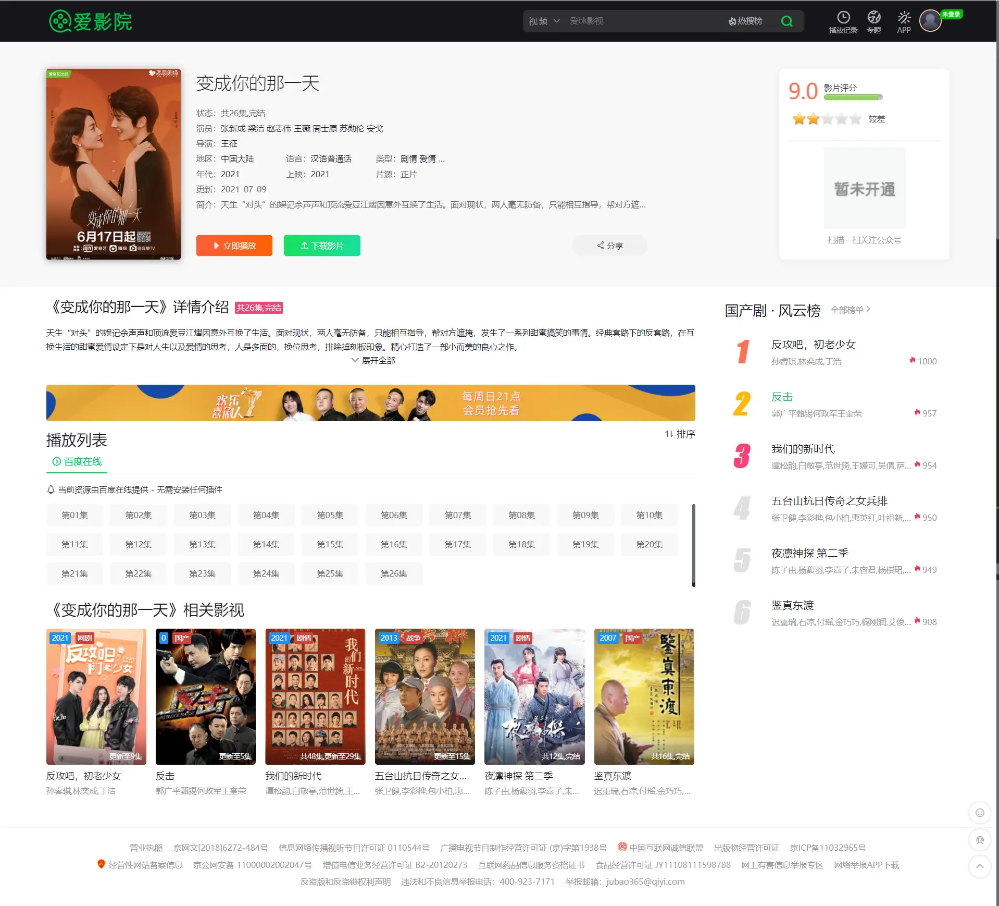
Task: Click 立即播放 button
Action: pyautogui.click(x=234, y=246)
